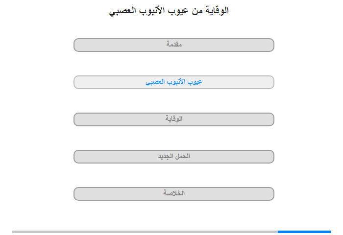343x235 pixels.
Task: Activate the light-colored button with blue text
Action: click(173, 82)
